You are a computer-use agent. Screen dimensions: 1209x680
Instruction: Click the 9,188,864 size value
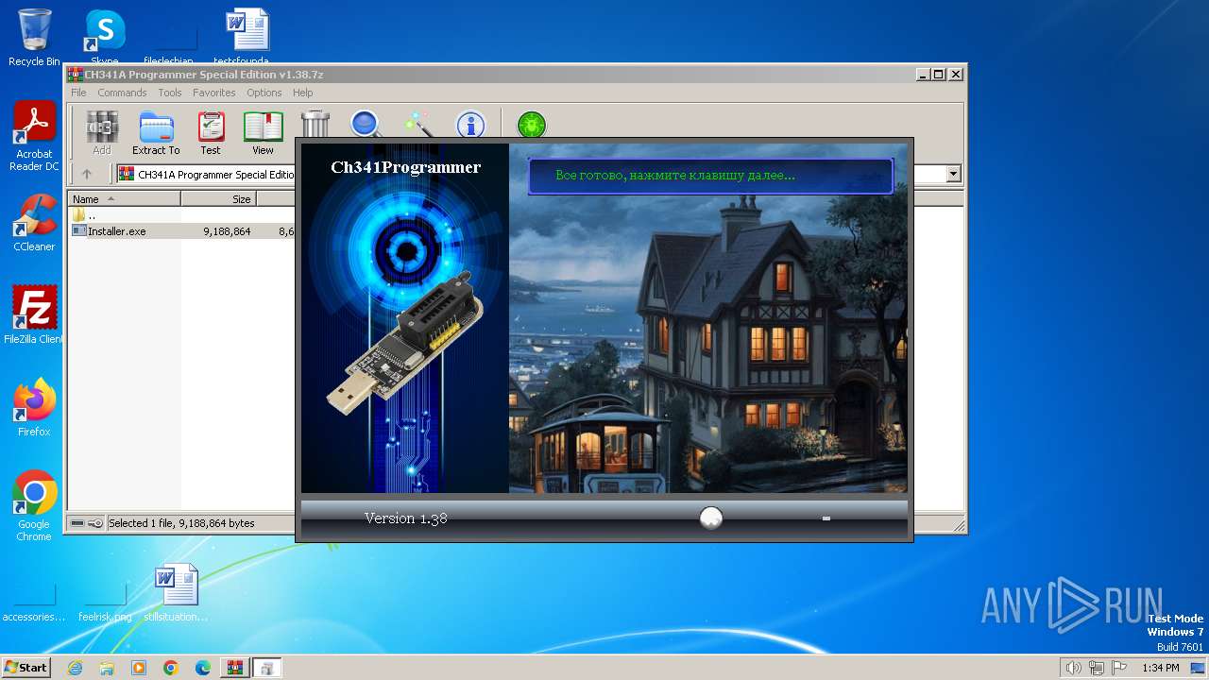tap(227, 230)
